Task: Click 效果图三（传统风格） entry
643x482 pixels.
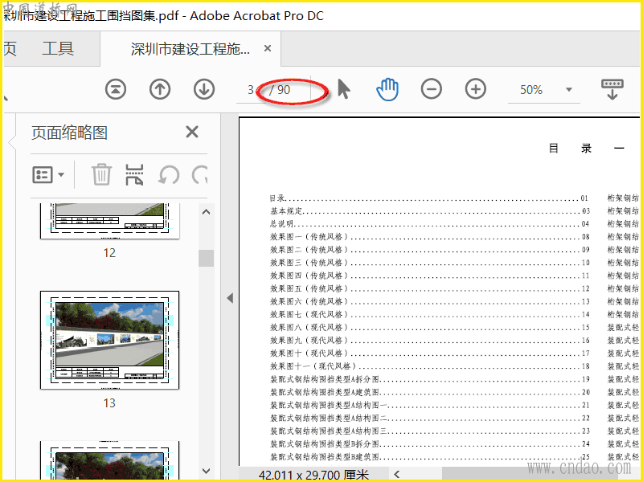Action: tap(429, 263)
